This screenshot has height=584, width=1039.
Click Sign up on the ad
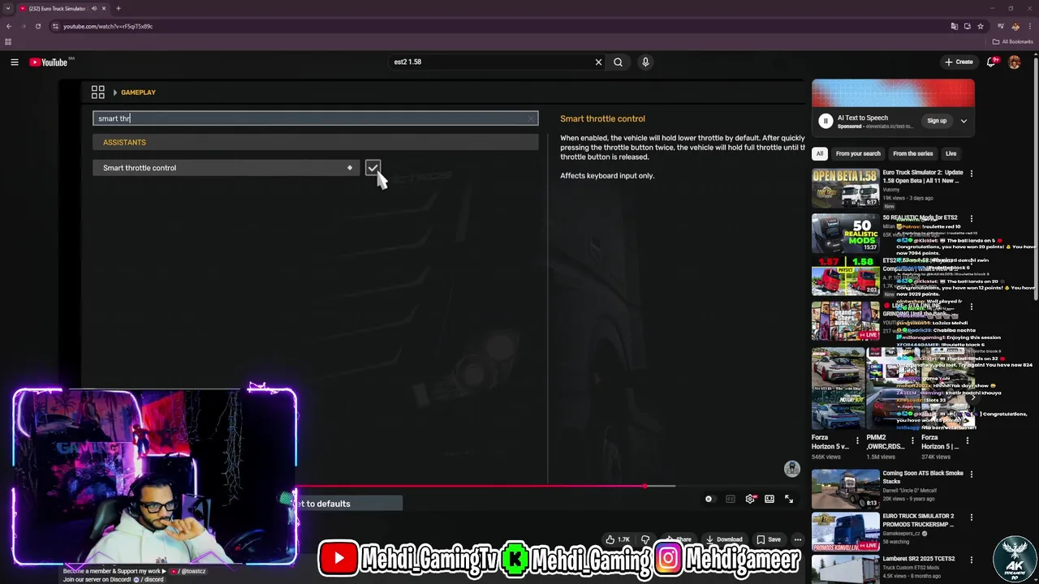937,121
